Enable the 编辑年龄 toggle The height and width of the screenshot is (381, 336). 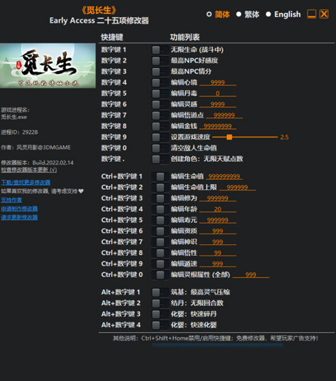point(160,210)
